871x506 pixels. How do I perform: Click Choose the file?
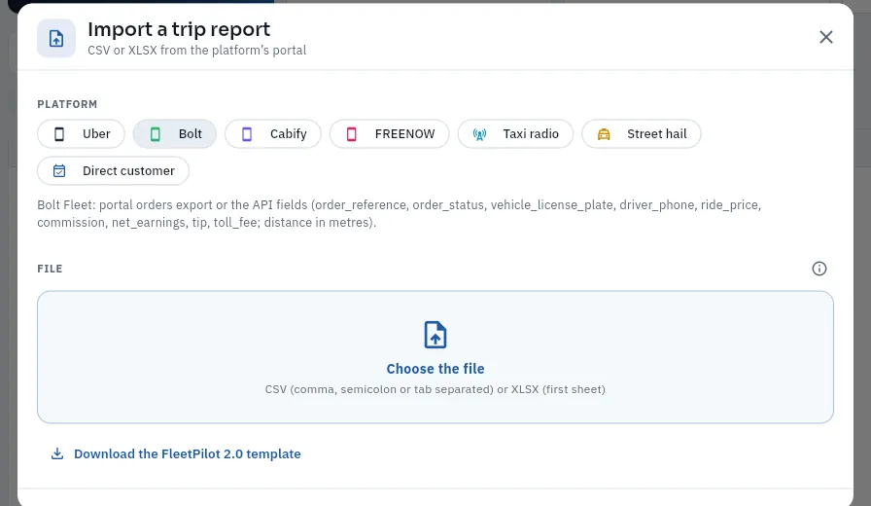pos(435,369)
